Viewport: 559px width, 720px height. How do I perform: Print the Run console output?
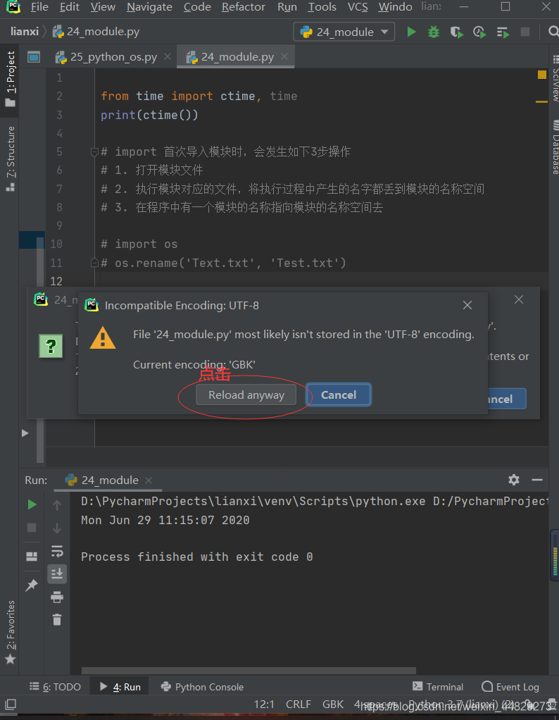(57, 597)
